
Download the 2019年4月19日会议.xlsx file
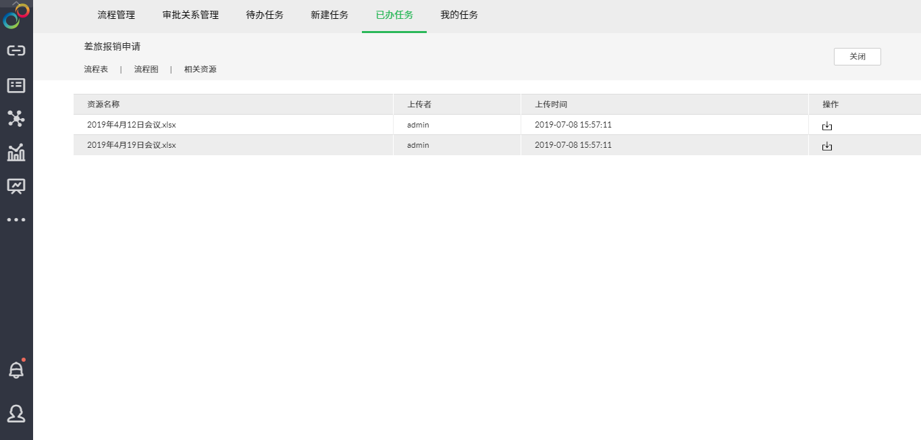point(826,146)
